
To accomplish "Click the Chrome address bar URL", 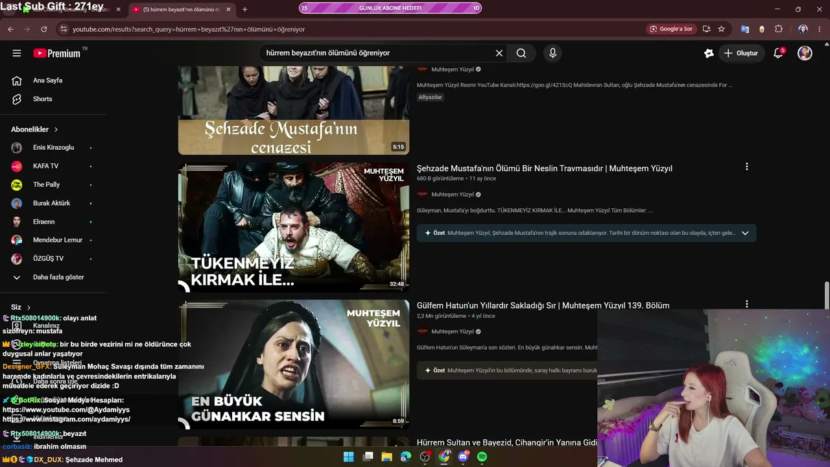I will [x=189, y=29].
